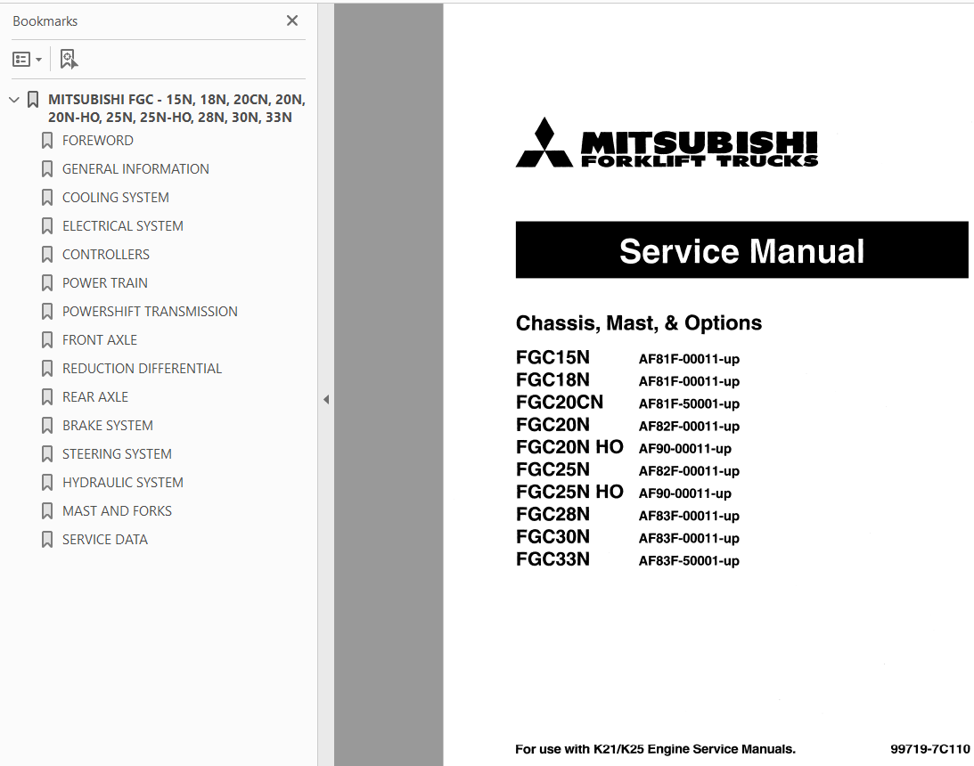This screenshot has width=974, height=766.
Task: Open the BRAKE SYSTEM bookmark
Action: tap(108, 426)
